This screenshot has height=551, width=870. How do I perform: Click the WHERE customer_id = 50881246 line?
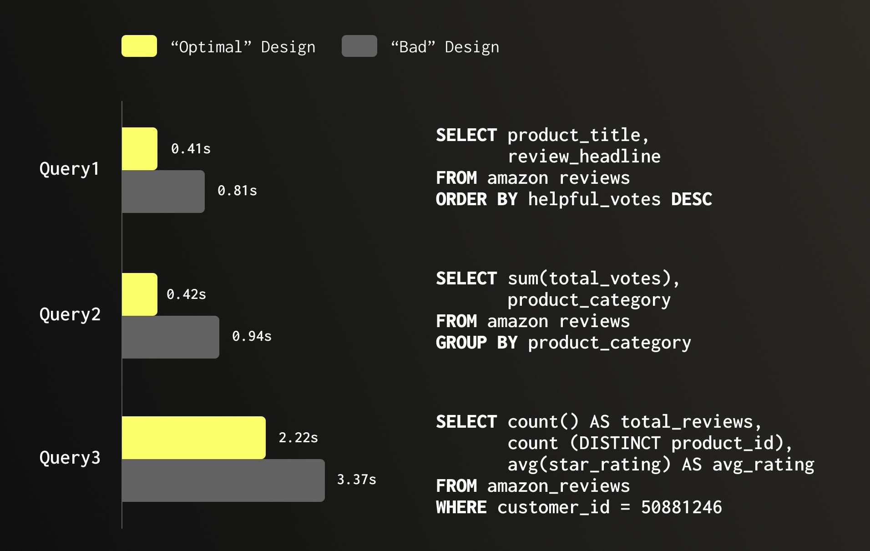tap(579, 507)
